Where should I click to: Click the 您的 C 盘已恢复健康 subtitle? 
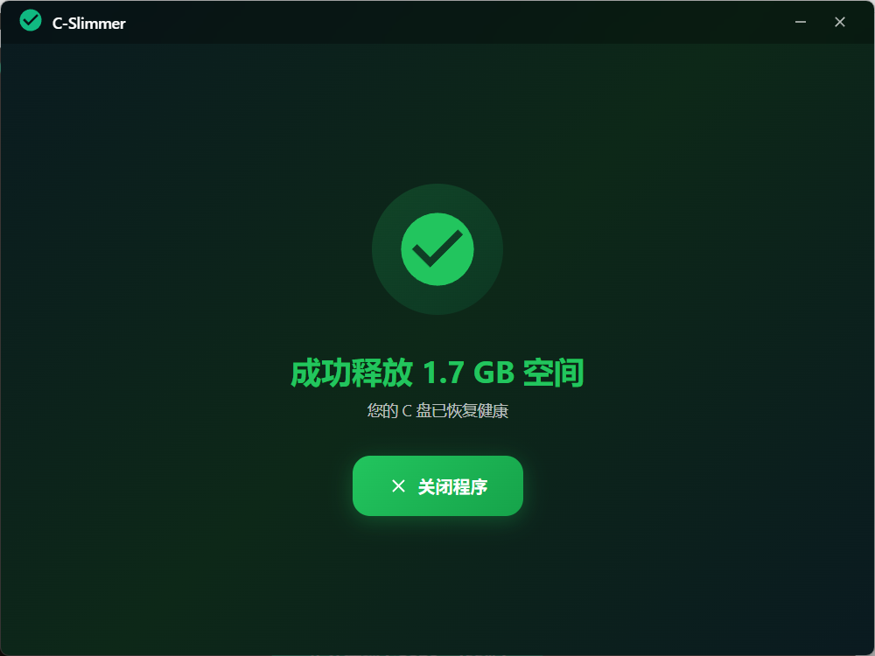pos(437,411)
